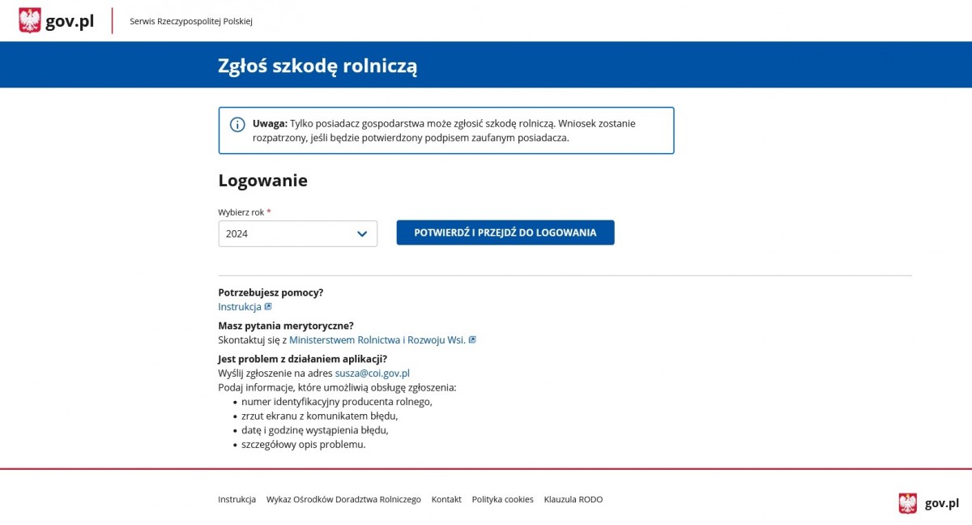Click the gov.pl text in the header
Screen dimensions: 972x525
(x=70, y=22)
